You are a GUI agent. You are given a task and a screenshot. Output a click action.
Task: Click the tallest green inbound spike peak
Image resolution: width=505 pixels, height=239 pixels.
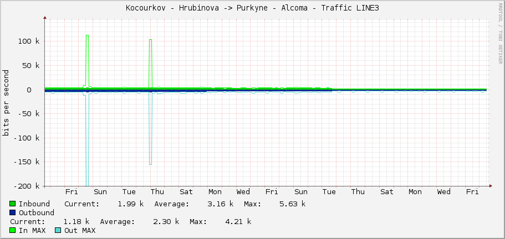pyautogui.click(x=87, y=35)
